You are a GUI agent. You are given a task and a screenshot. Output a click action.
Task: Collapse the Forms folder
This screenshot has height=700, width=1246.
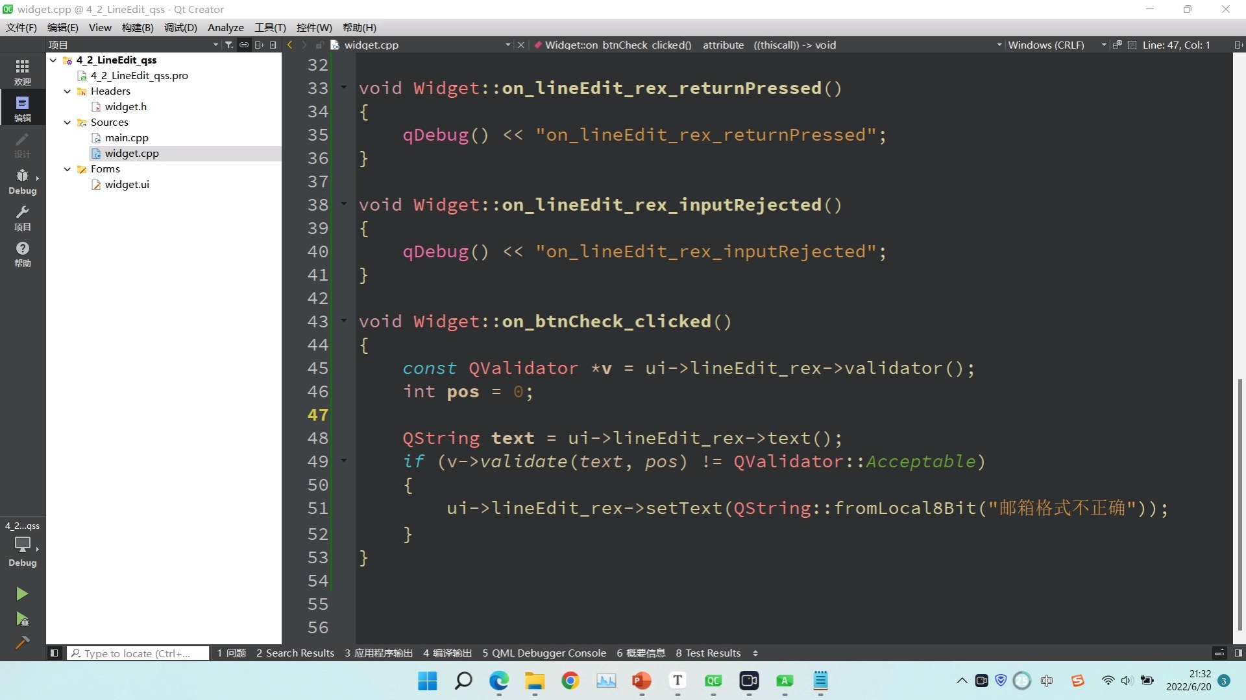67,169
